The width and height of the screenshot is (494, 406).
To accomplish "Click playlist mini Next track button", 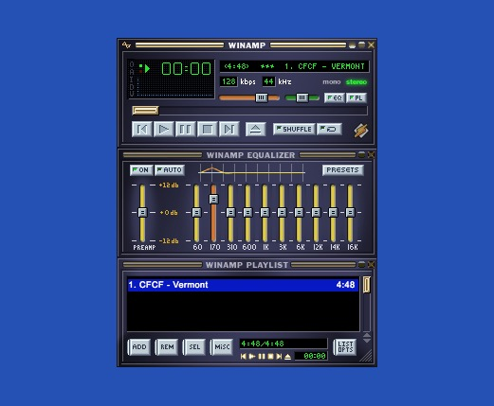I will pos(279,357).
